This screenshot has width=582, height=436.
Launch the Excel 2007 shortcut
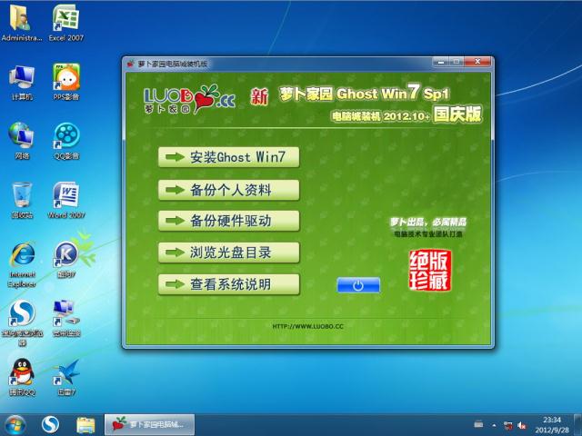66,23
